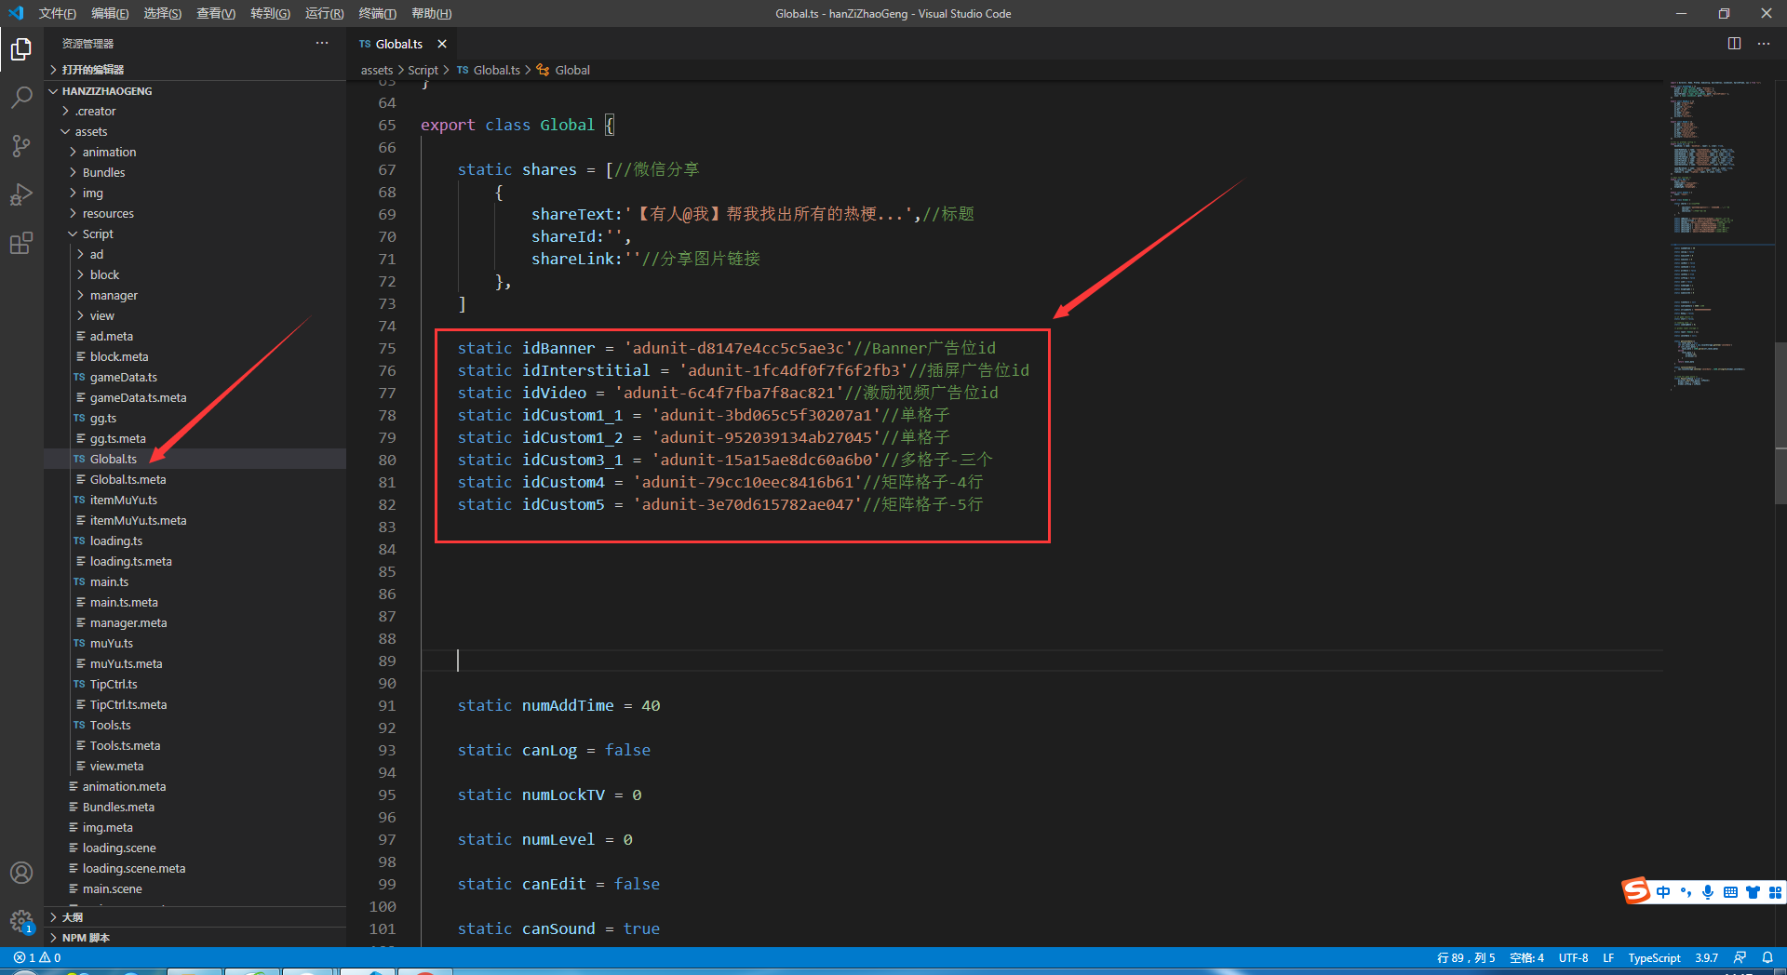Click the VS Code logo icon
The width and height of the screenshot is (1787, 975).
[x=16, y=13]
